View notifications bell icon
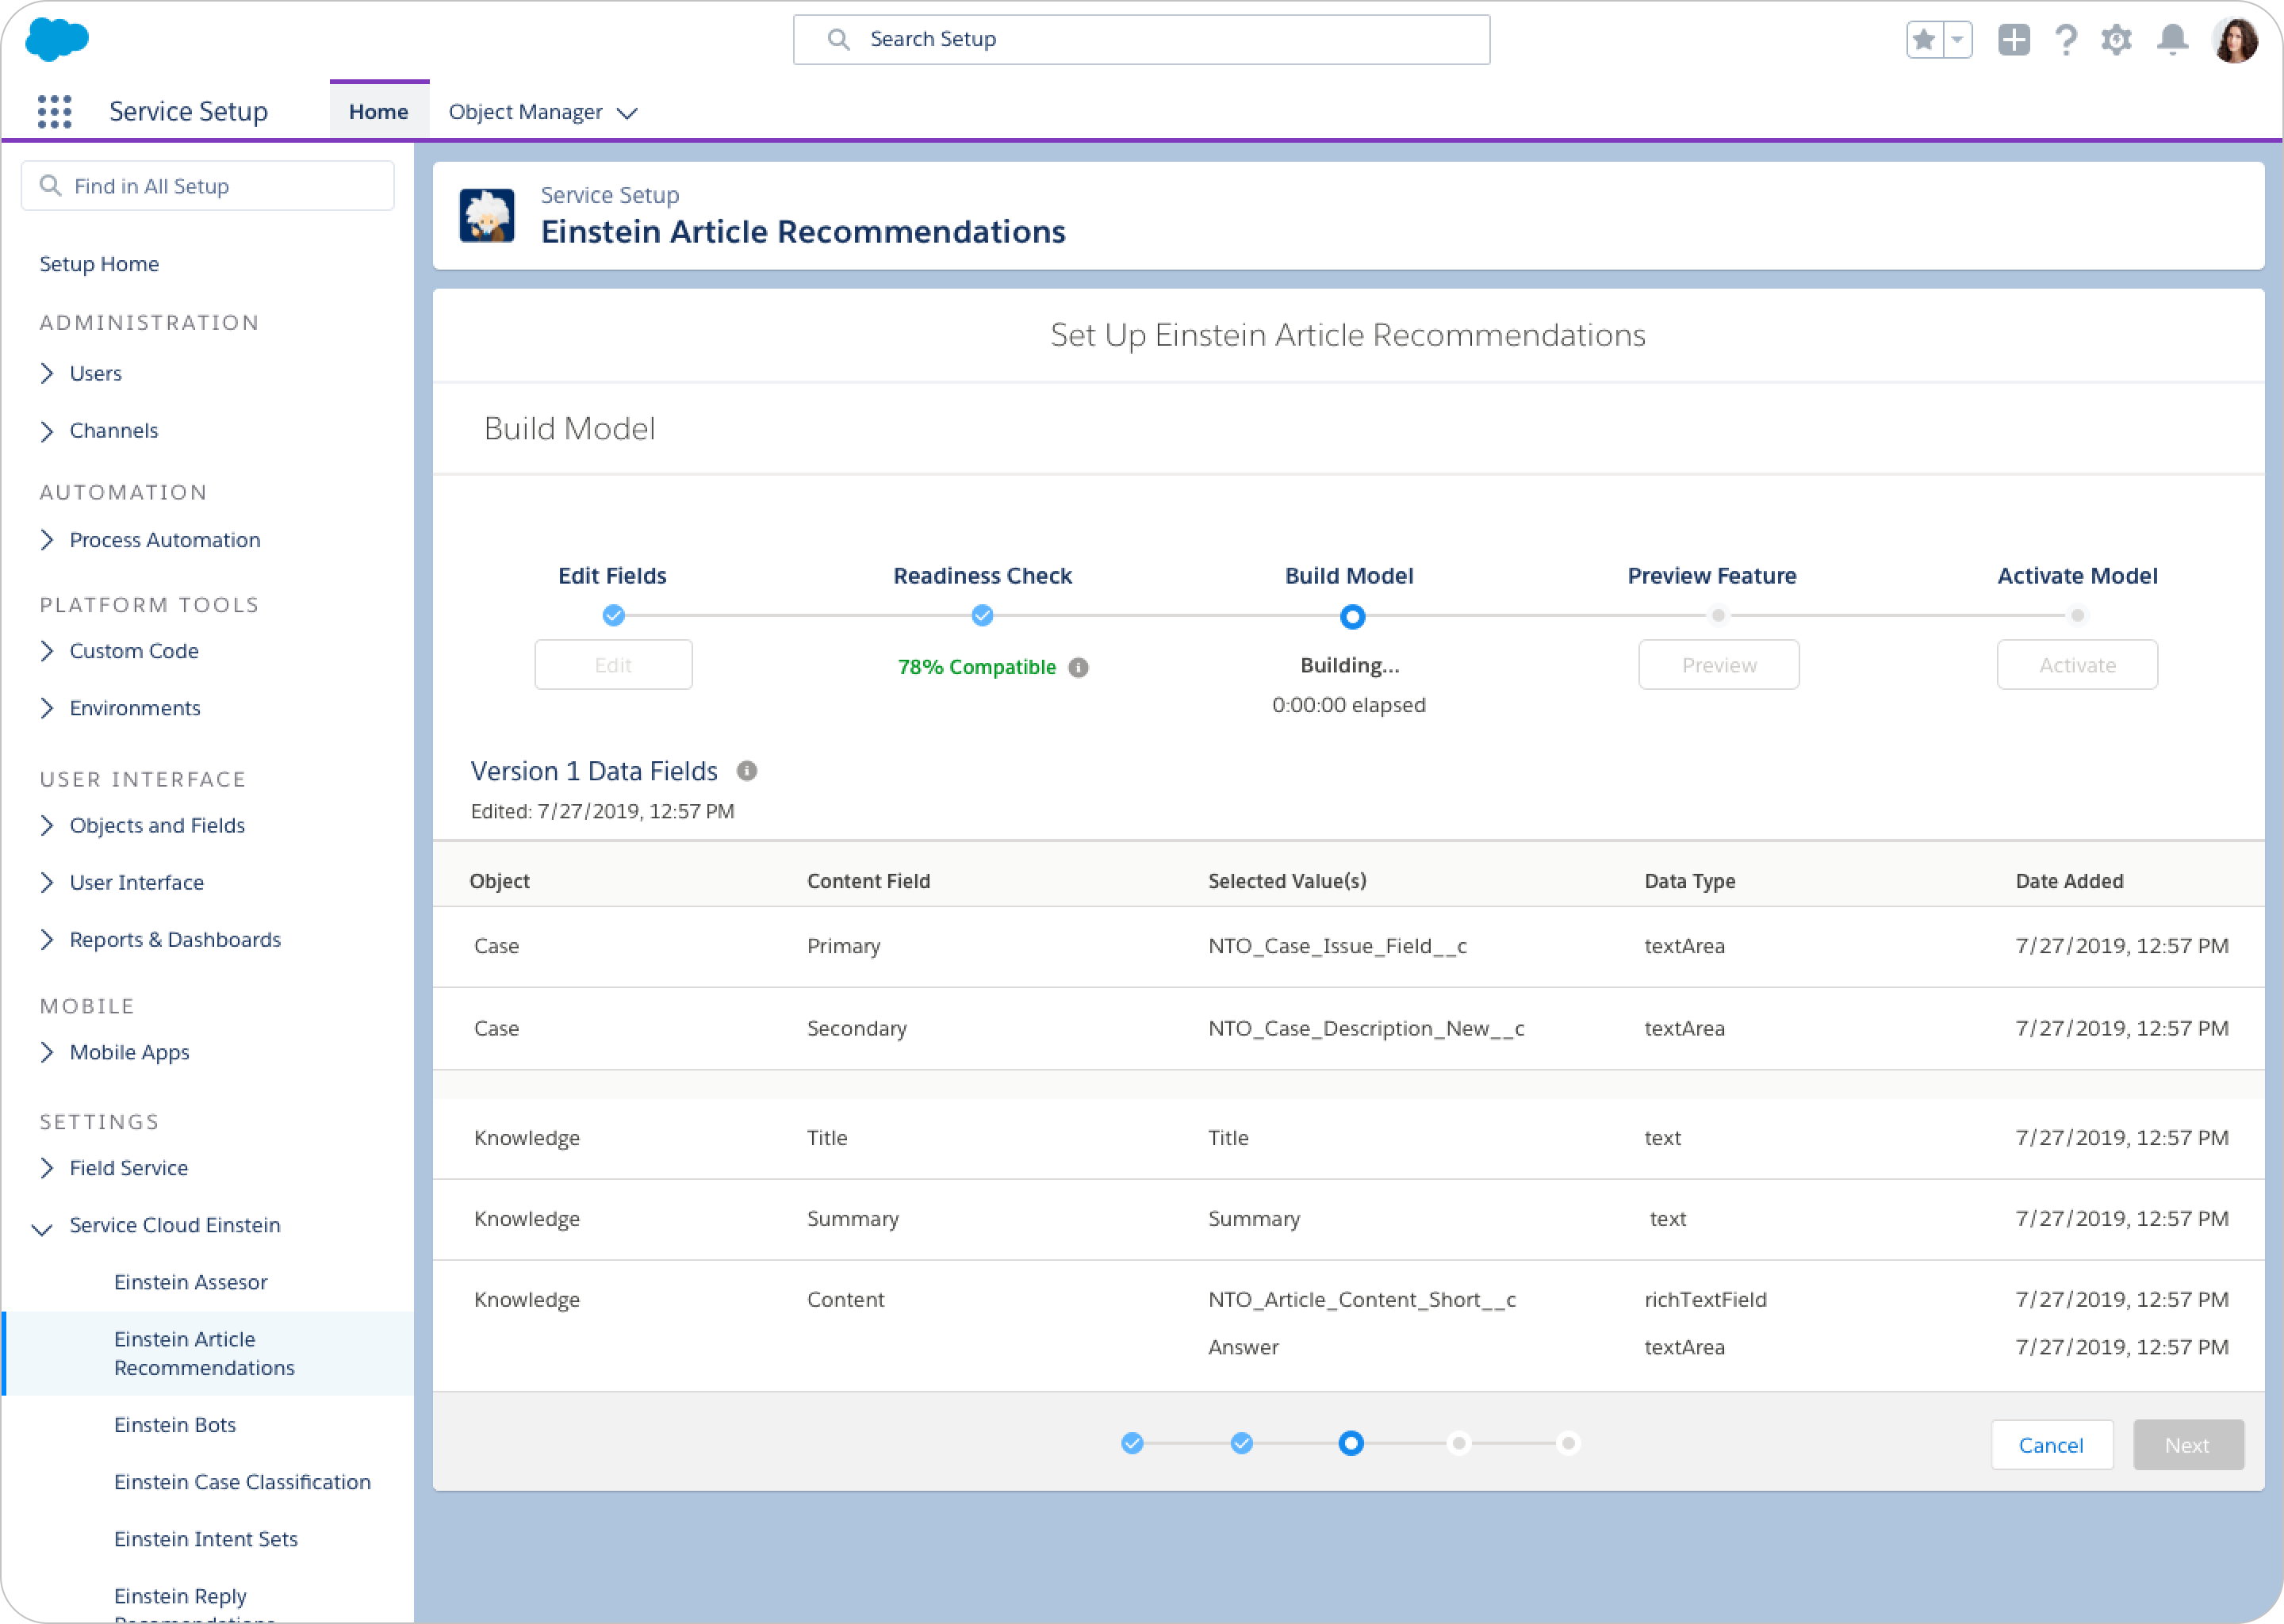Viewport: 2284px width, 1624px height. click(x=2172, y=40)
